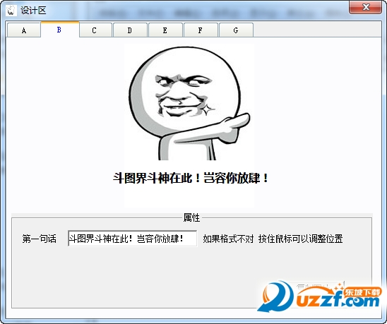Screen dimensions: 387x324
Task: Click the orange 东坡下载 badge
Action: point(362,292)
